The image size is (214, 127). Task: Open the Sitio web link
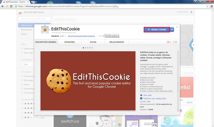(x=147, y=95)
